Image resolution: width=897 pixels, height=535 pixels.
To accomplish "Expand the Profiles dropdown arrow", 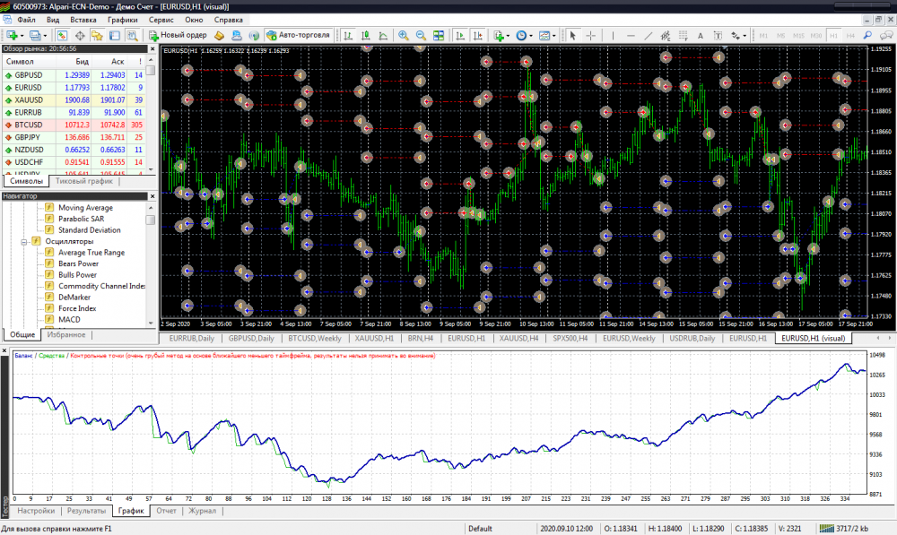I will (x=45, y=36).
